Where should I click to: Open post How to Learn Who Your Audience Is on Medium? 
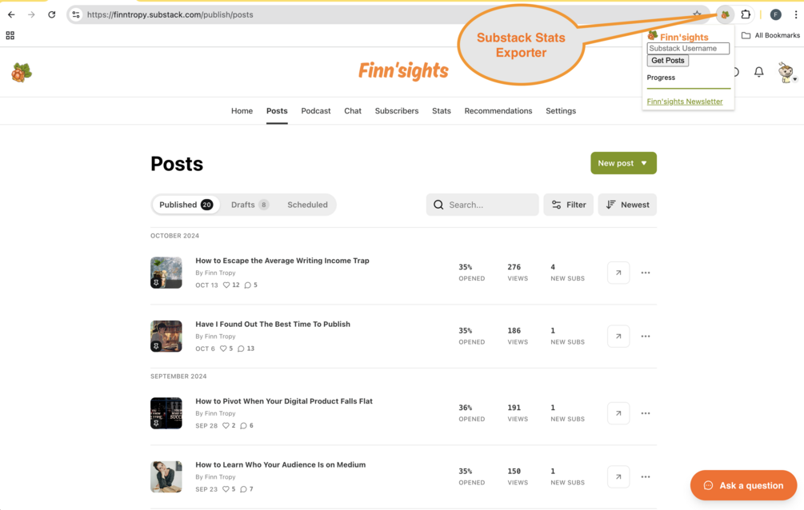[x=281, y=464]
